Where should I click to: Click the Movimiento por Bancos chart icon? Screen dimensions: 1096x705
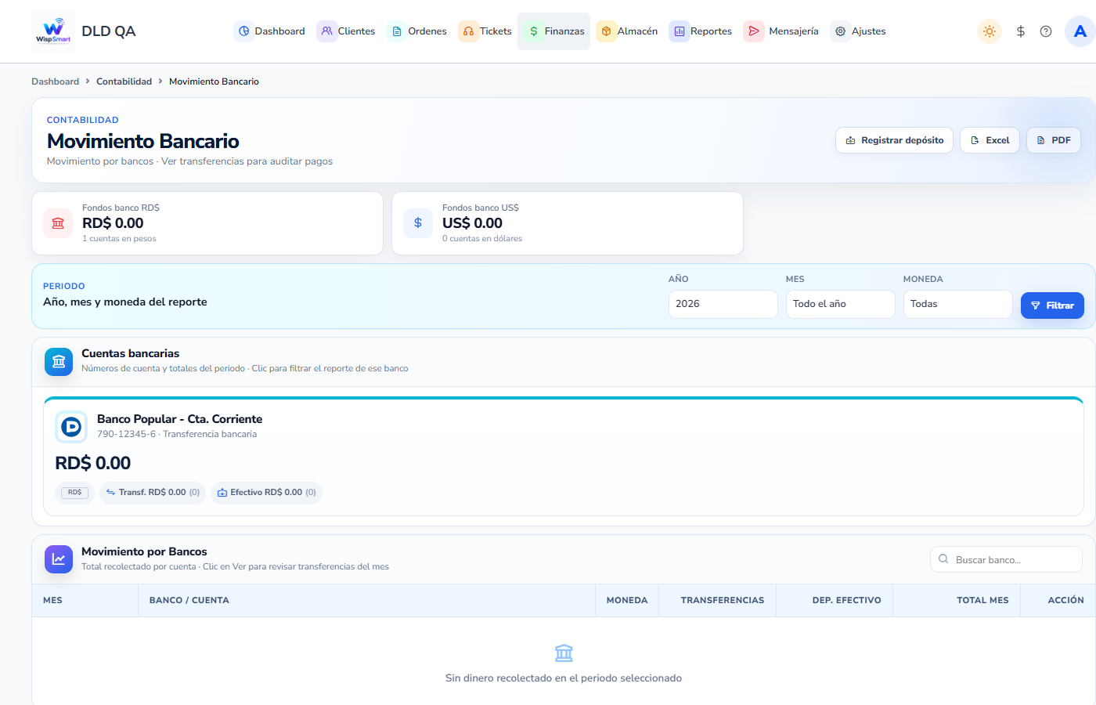coord(59,559)
